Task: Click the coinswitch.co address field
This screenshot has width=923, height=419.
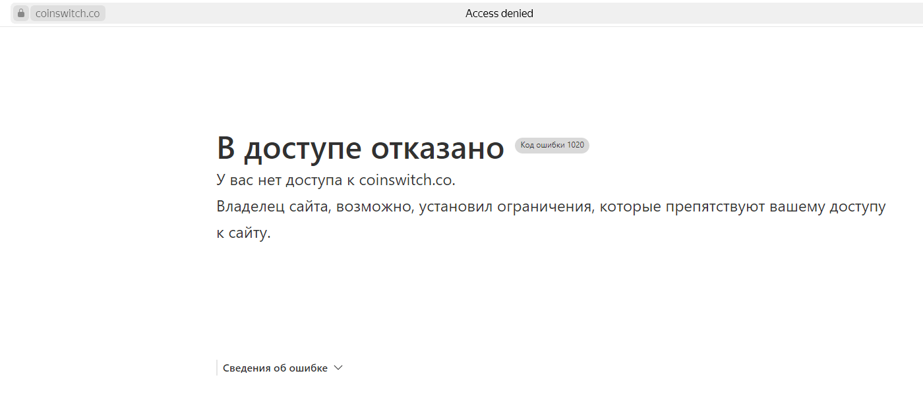Action: point(68,13)
